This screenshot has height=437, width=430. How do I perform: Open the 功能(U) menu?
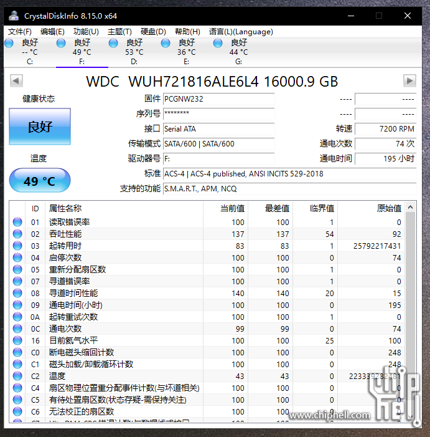[86, 32]
